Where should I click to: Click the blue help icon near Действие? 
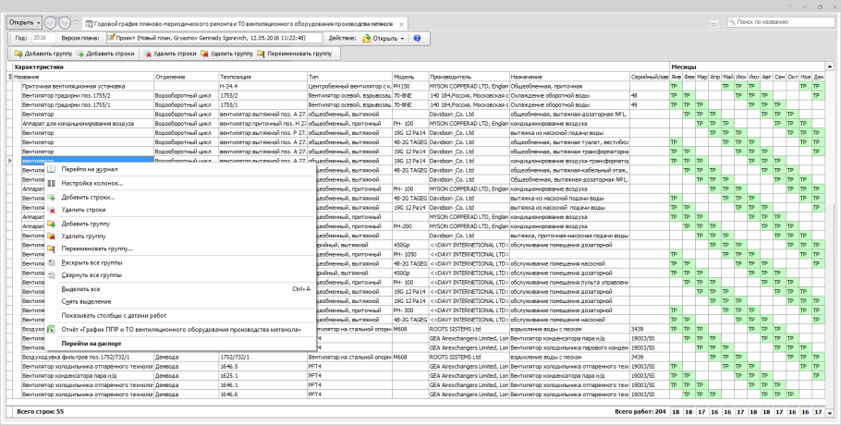click(x=417, y=39)
